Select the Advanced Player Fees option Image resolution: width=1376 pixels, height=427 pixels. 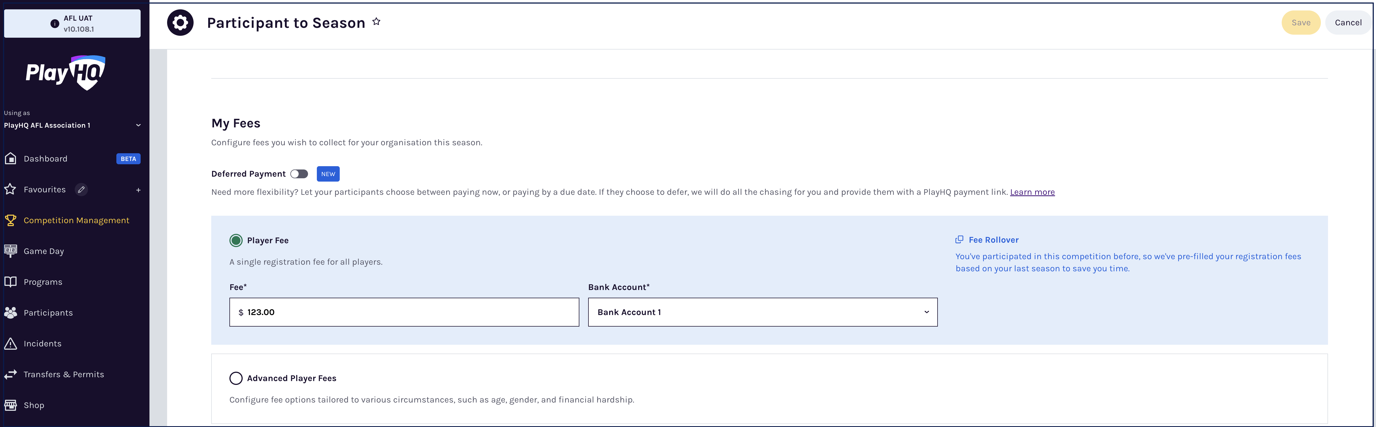point(235,378)
